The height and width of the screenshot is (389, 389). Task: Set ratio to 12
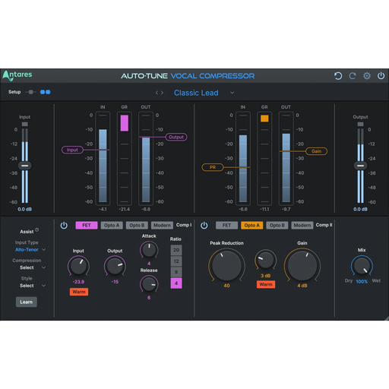(176, 261)
